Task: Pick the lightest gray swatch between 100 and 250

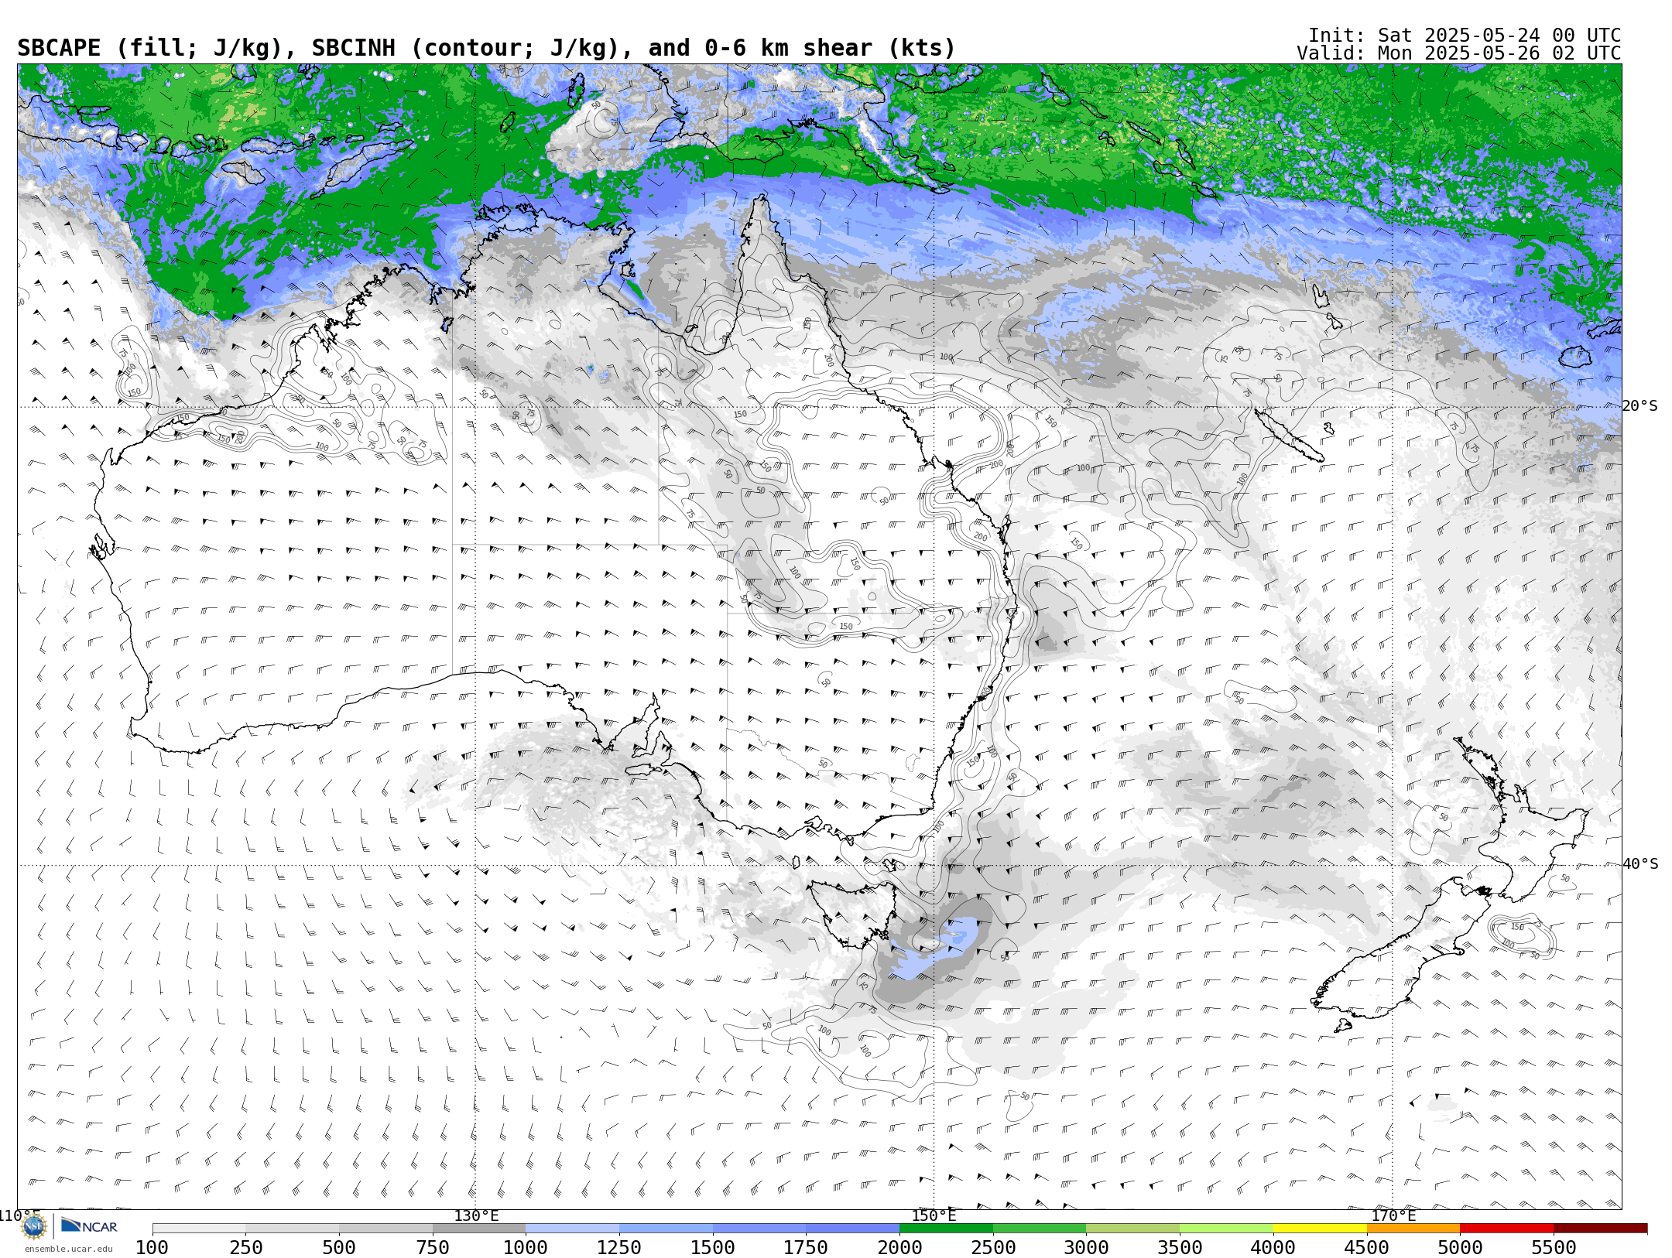Action: 199,1229
